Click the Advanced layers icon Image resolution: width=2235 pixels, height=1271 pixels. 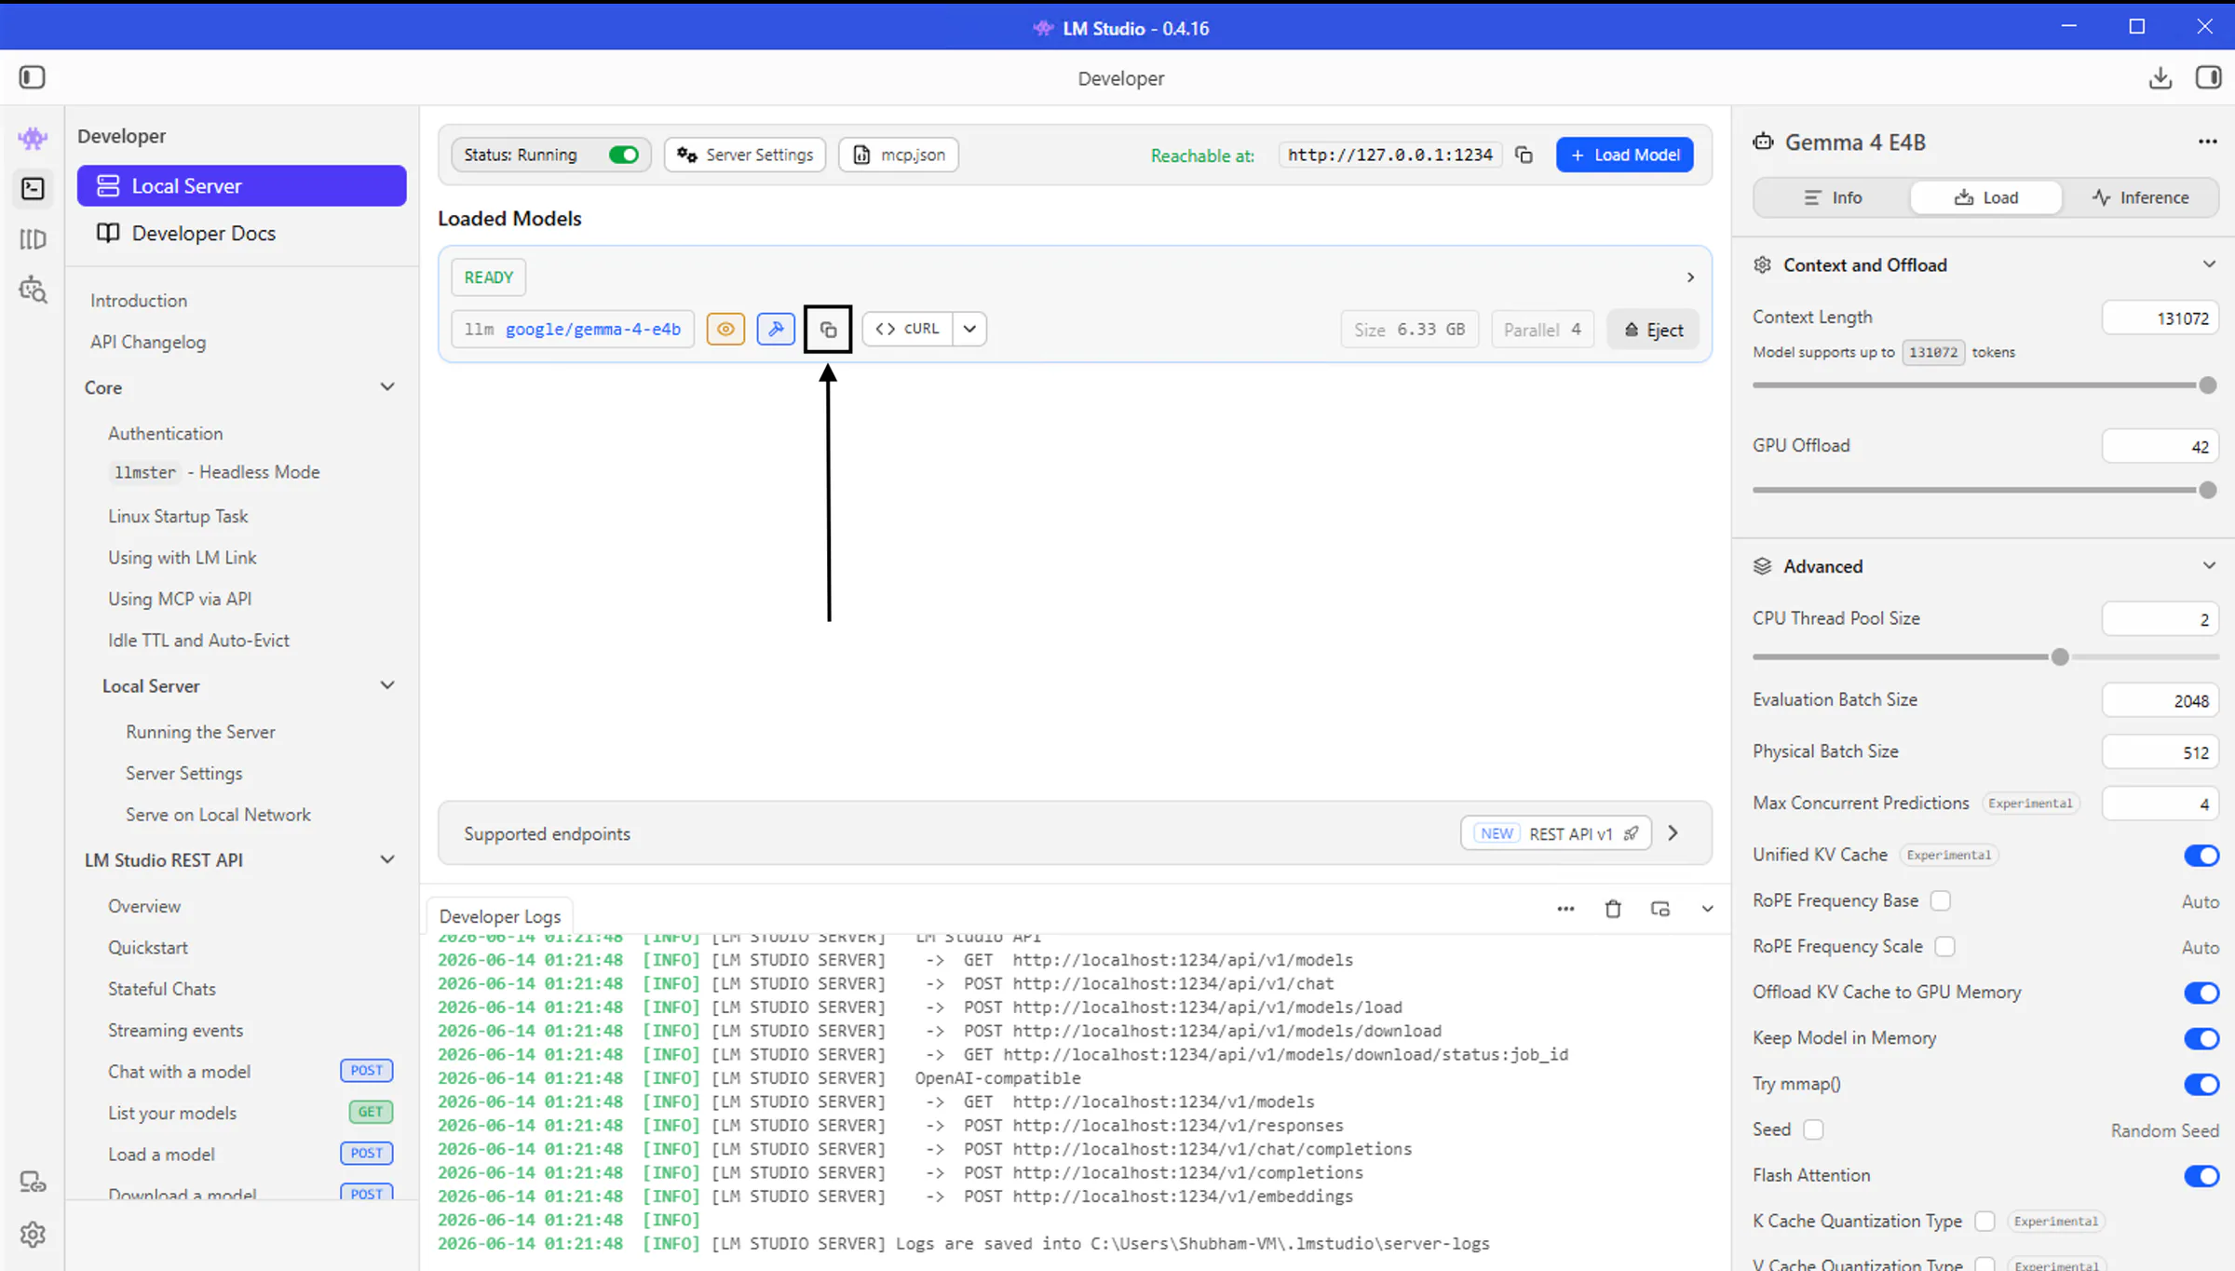1762,566
